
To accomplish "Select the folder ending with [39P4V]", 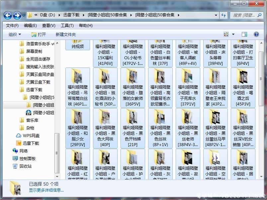I will (x=216, y=53).
